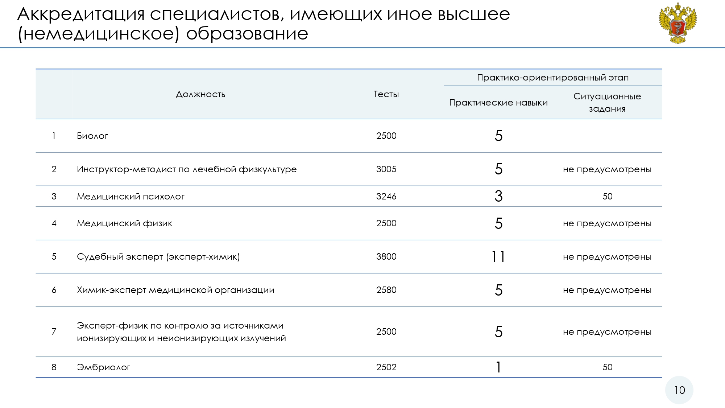Select 'Химик-эксперт медицинской организации' row label
725x408 pixels.
pos(175,290)
